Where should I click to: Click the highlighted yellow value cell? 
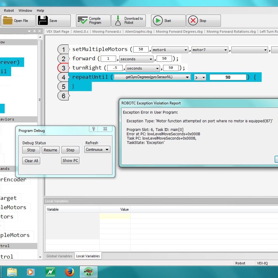(x=115, y=216)
